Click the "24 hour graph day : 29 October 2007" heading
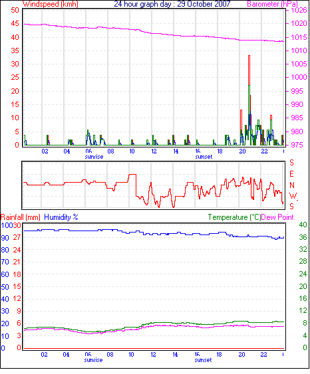This screenshot has height=374, width=310. [172, 4]
